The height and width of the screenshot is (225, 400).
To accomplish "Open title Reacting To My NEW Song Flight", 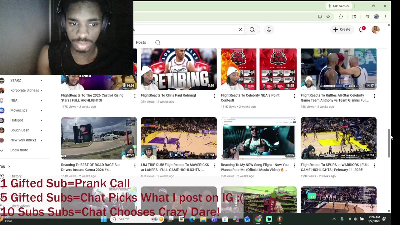I will point(255,167).
